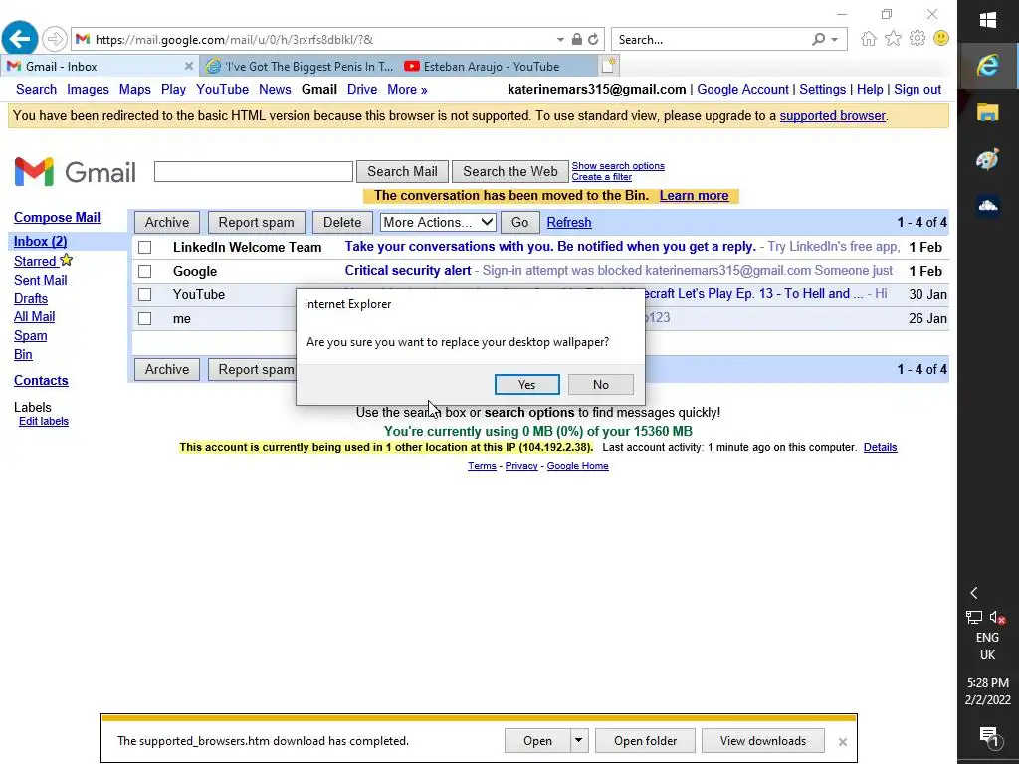1019x764 pixels.
Task: Click the padlock security icon in address bar
Action: point(577,40)
